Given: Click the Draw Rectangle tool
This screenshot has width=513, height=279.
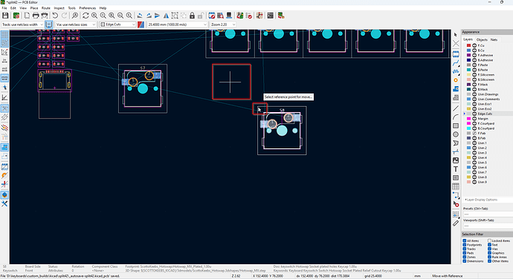Looking at the screenshot, I should pyautogui.click(x=456, y=126).
